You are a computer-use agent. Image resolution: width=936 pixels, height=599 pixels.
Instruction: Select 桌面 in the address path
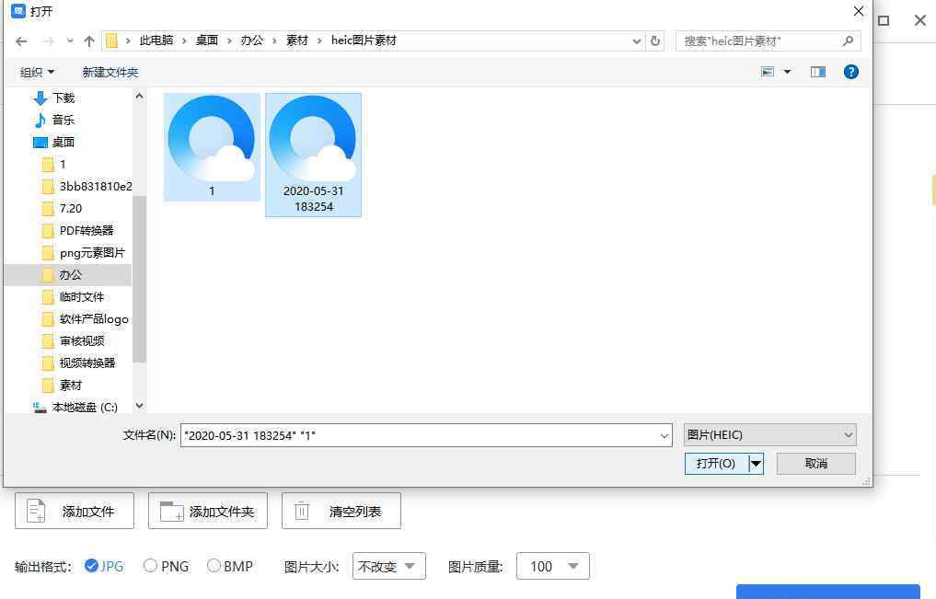[206, 40]
